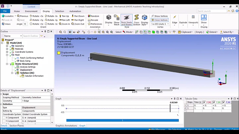This screenshot has width=239, height=134.
Task: Click Zoom Out in Orient group
Action: (x=78, y=24)
